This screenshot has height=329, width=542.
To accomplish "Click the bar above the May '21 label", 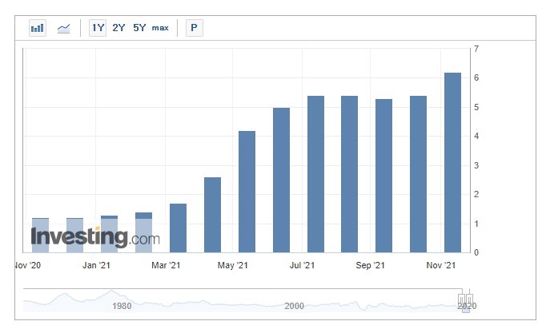I will [247, 192].
